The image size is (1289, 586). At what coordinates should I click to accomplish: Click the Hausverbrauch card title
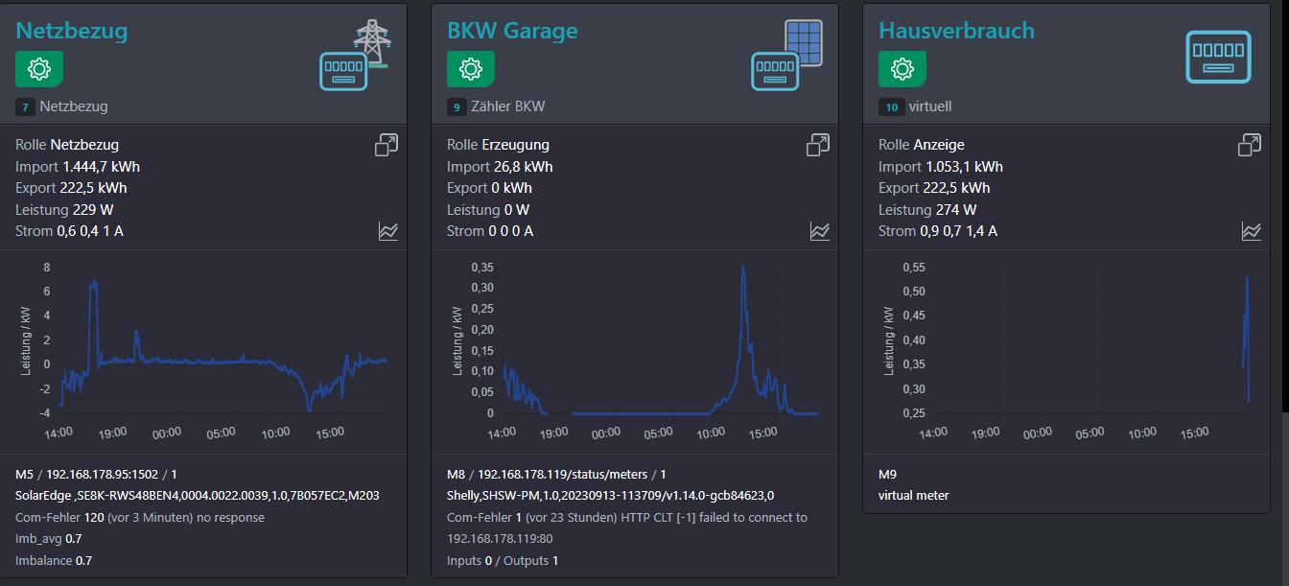pos(956,31)
